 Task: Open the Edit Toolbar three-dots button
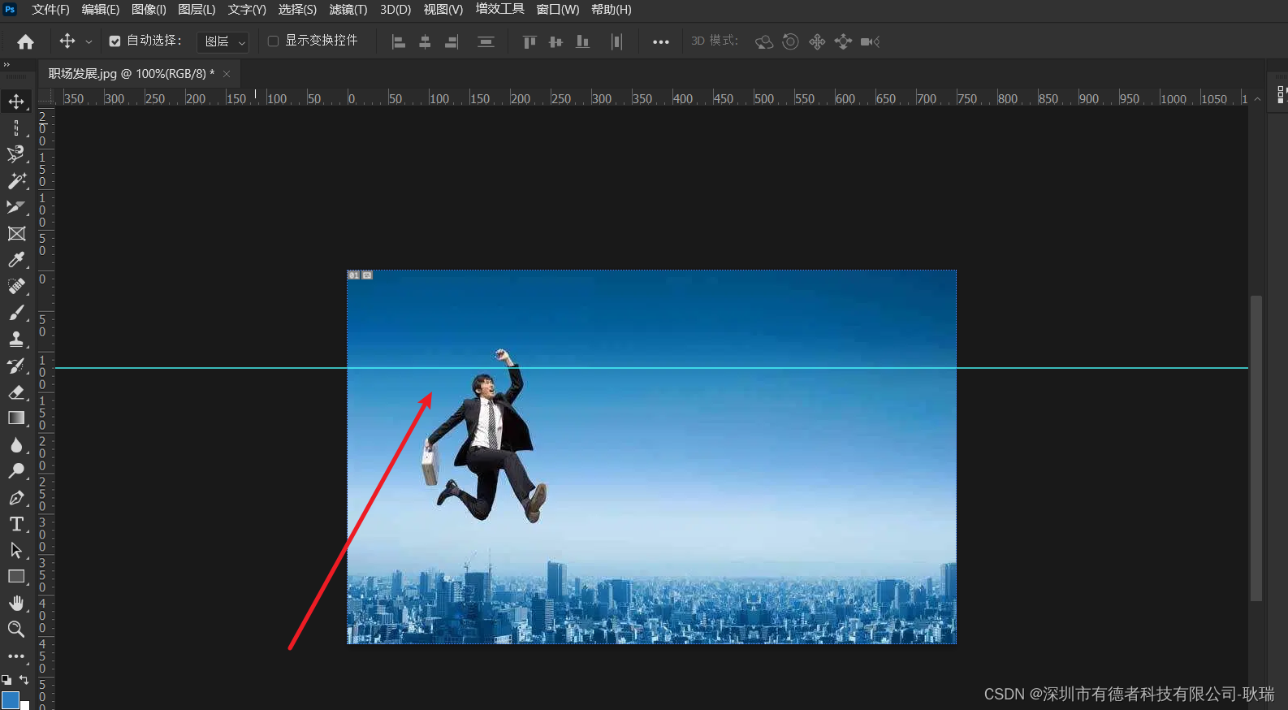(16, 656)
